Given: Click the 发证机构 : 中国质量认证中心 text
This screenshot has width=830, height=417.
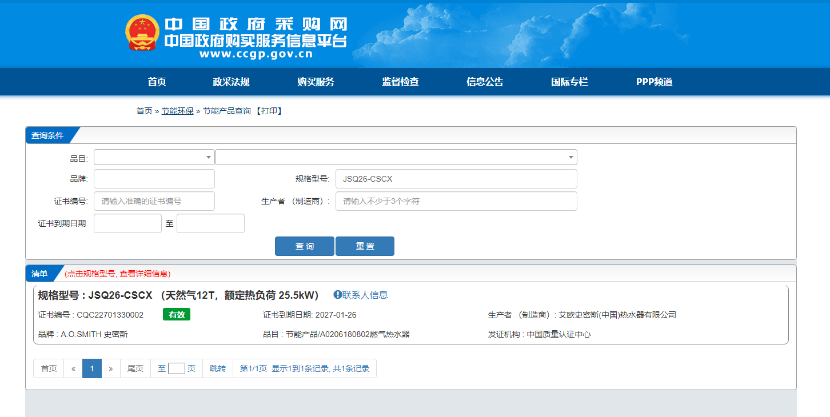Looking at the screenshot, I should pos(539,334).
